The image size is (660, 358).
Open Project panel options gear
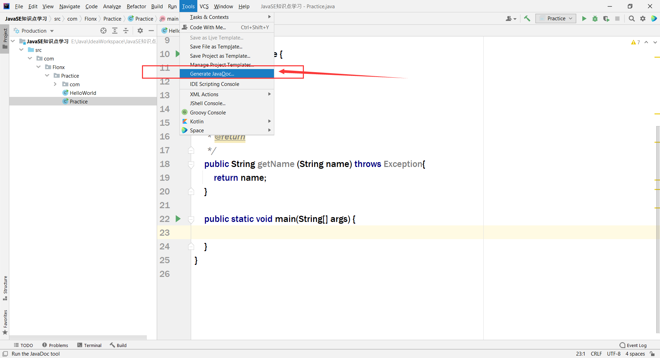coord(140,31)
